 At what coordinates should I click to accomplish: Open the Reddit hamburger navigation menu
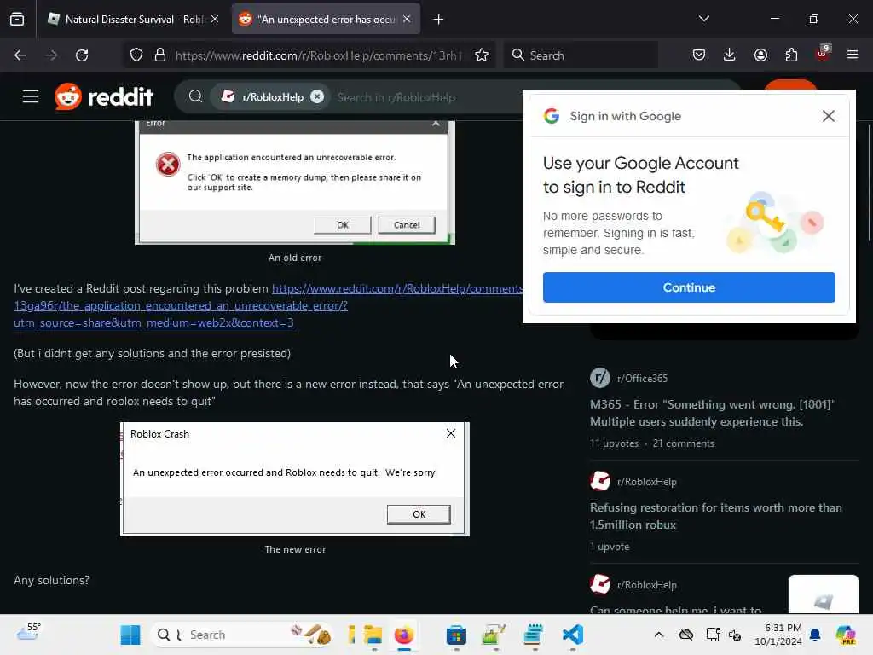tap(31, 97)
